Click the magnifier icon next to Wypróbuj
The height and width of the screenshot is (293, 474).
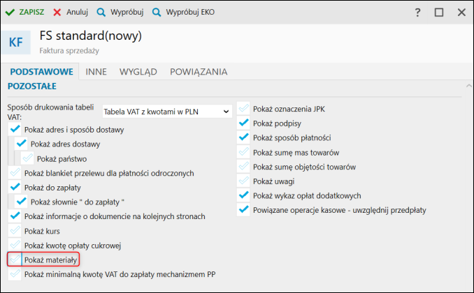[x=101, y=13]
